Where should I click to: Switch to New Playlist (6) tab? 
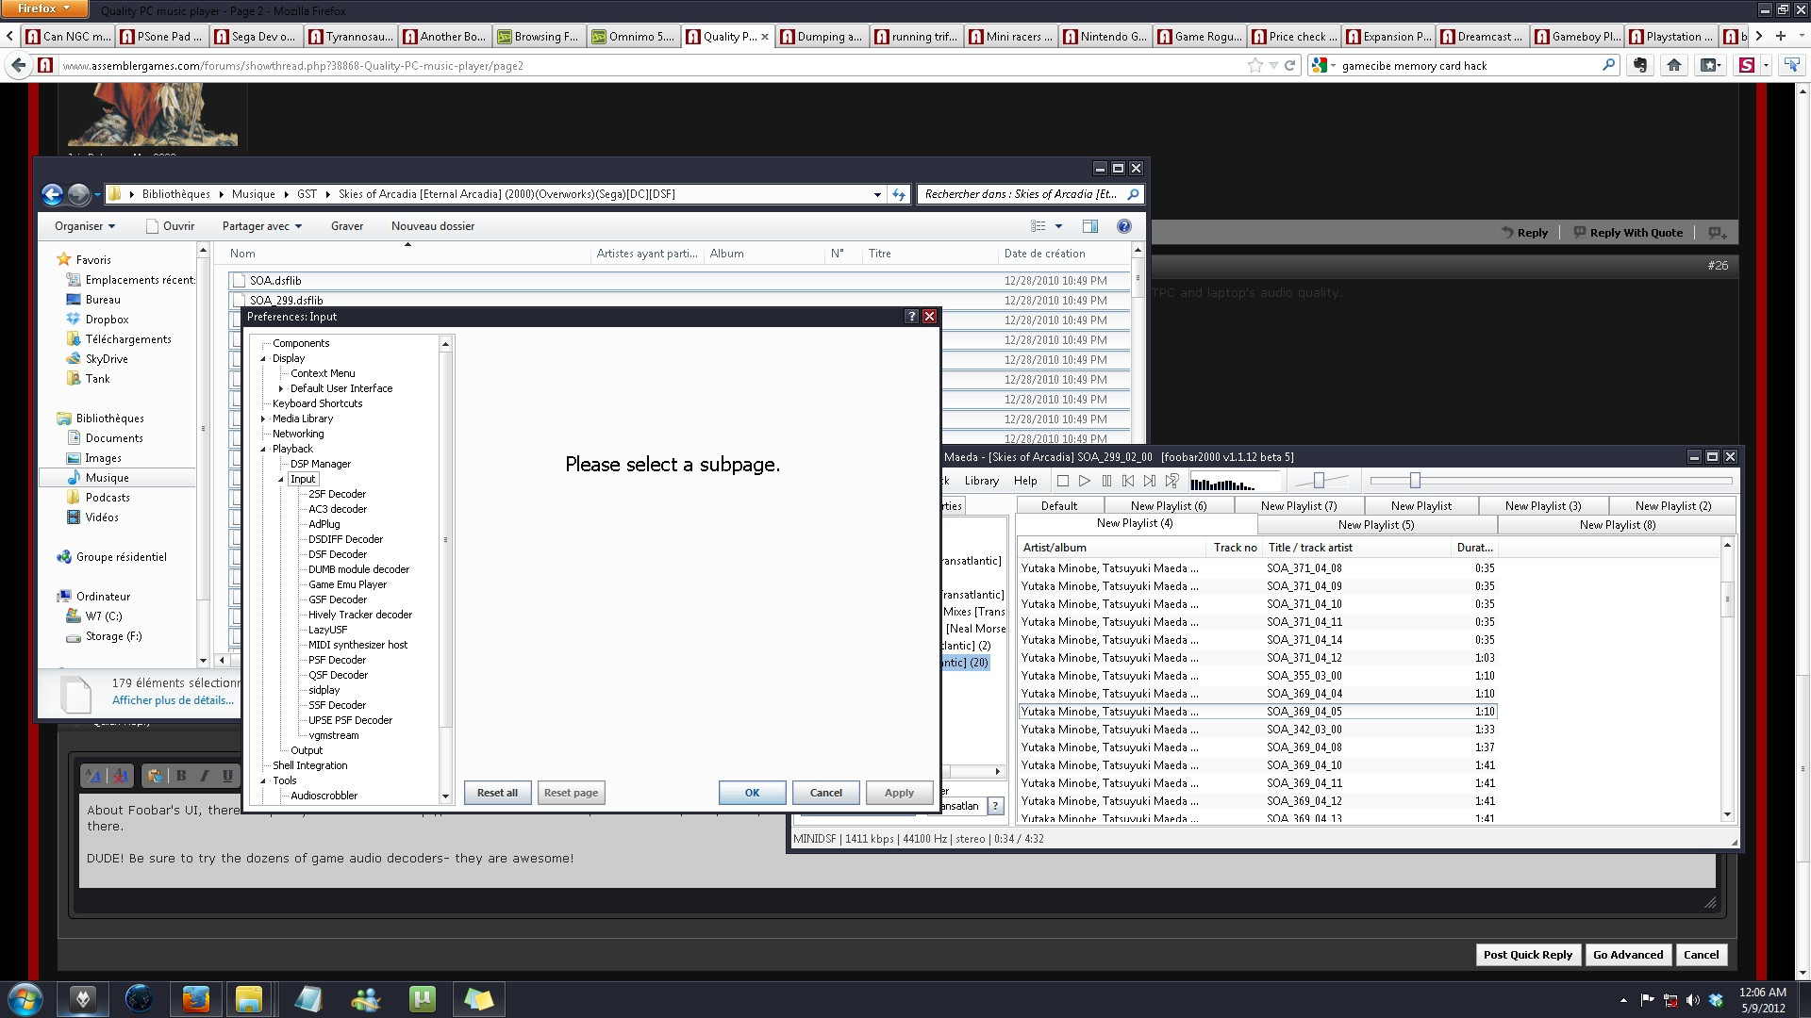(x=1169, y=506)
